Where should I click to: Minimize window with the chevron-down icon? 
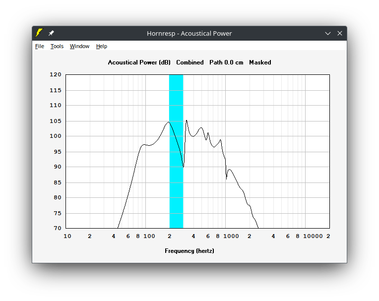click(x=328, y=33)
